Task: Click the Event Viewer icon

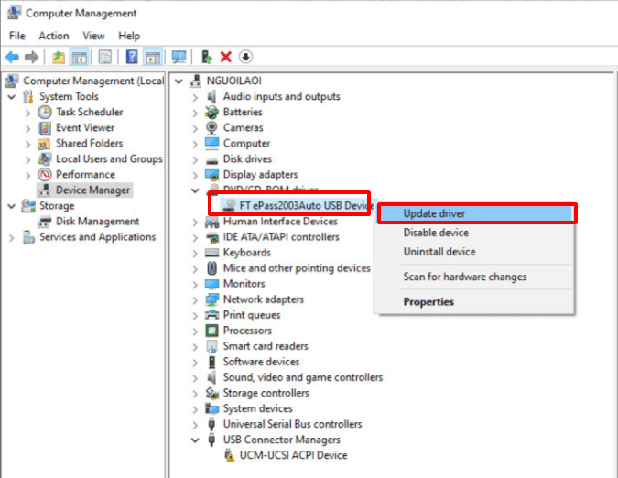Action: point(45,128)
